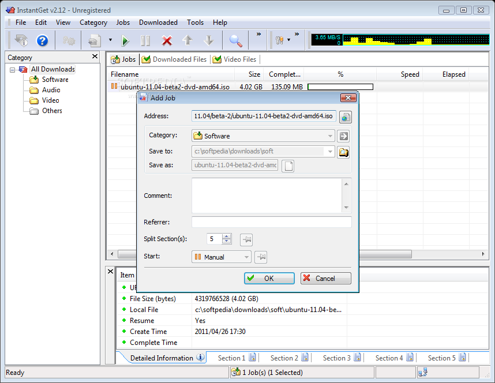Select the Software category folder
The width and height of the screenshot is (495, 383).
coord(55,80)
